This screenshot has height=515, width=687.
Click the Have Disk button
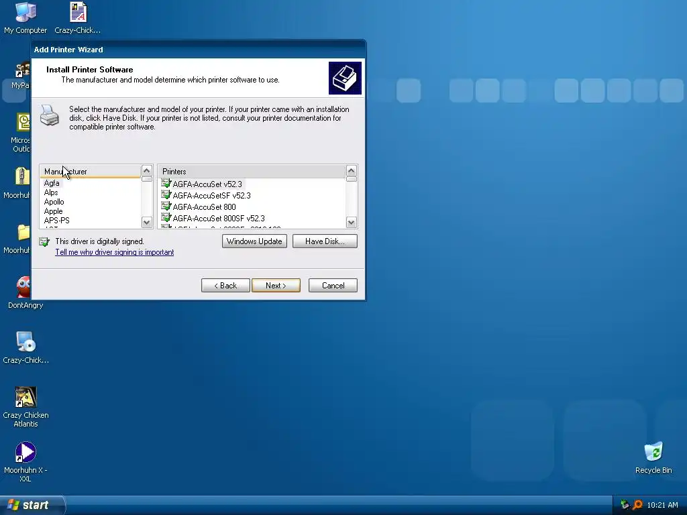coord(325,241)
